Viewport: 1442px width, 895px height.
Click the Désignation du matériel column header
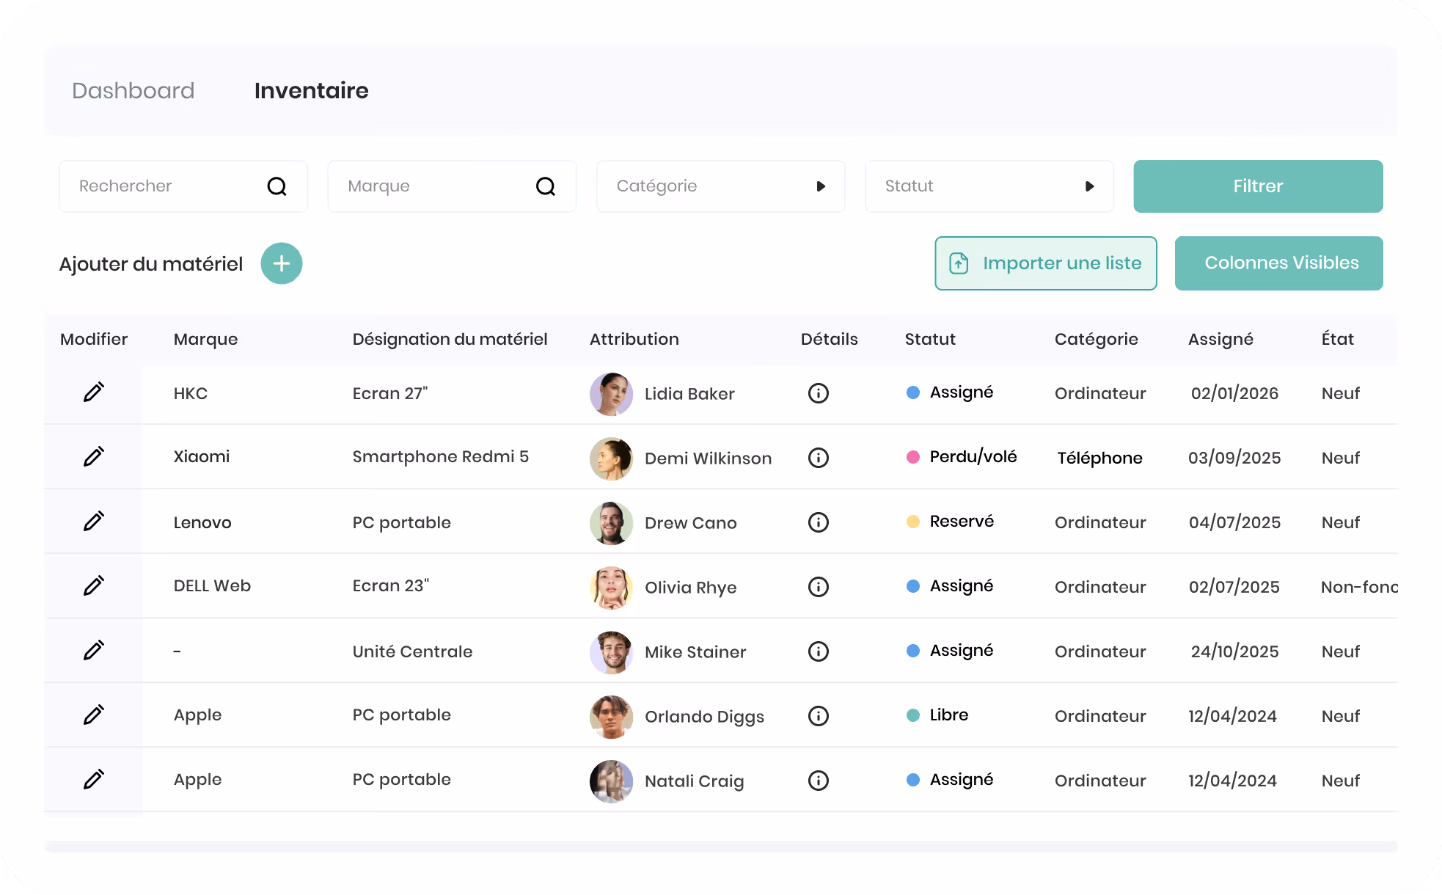[x=450, y=339]
